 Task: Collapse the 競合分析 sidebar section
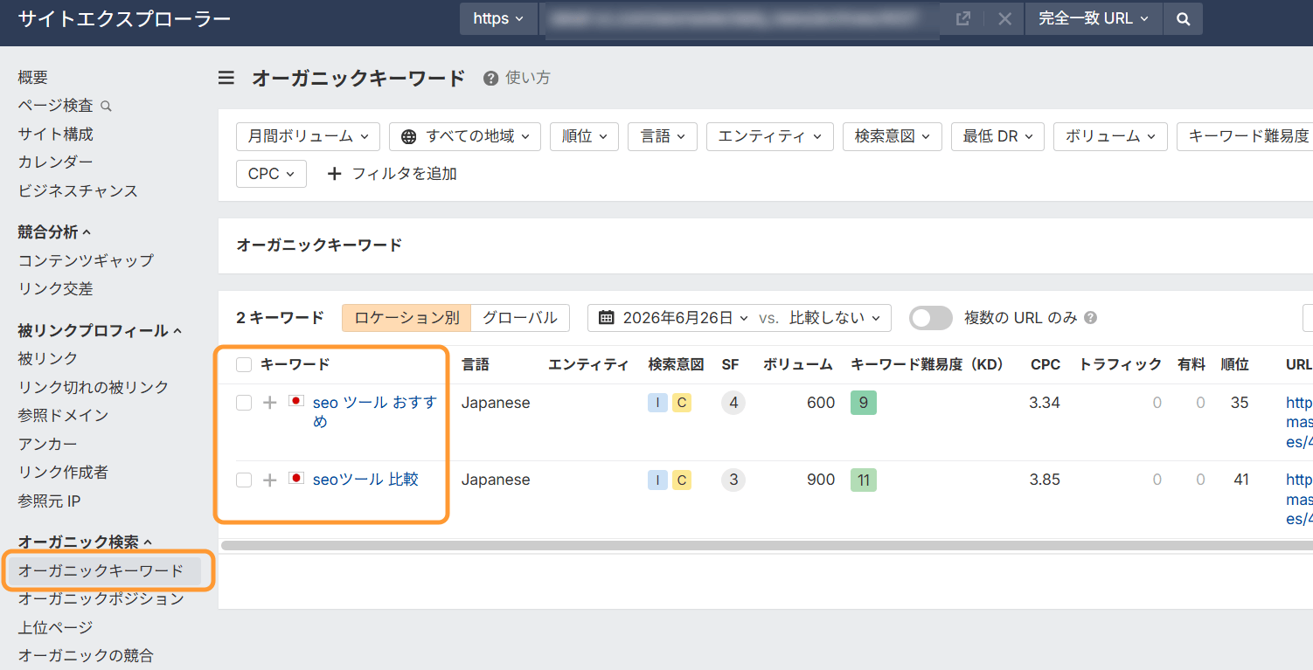(x=54, y=232)
